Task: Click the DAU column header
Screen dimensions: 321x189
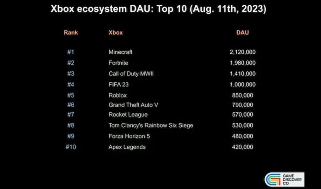Action: tap(242, 33)
